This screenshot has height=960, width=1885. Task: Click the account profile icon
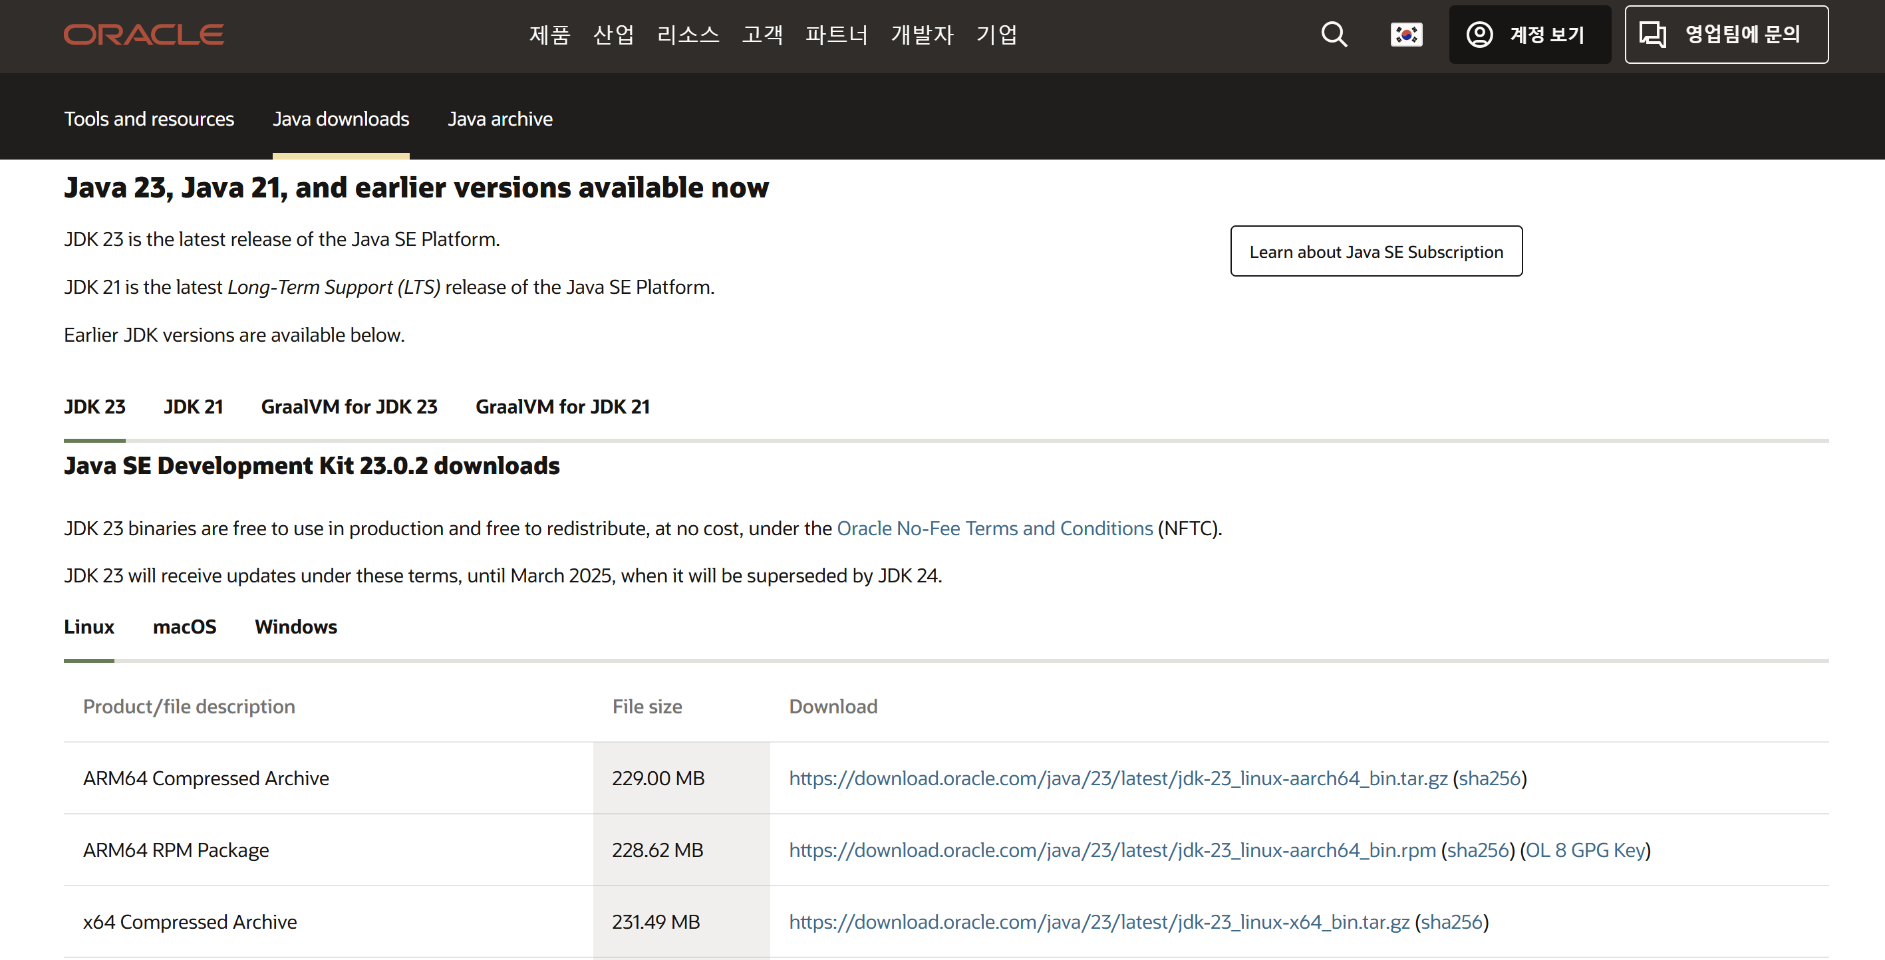(1480, 35)
